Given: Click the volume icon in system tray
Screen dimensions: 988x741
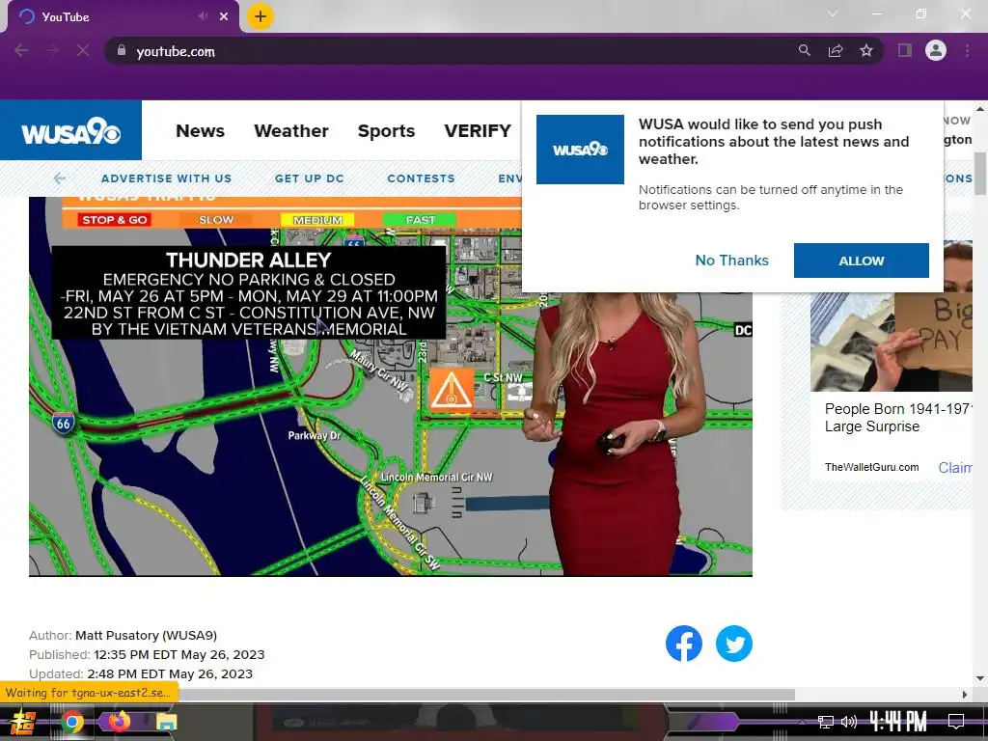Looking at the screenshot, I should pyautogui.click(x=849, y=722).
